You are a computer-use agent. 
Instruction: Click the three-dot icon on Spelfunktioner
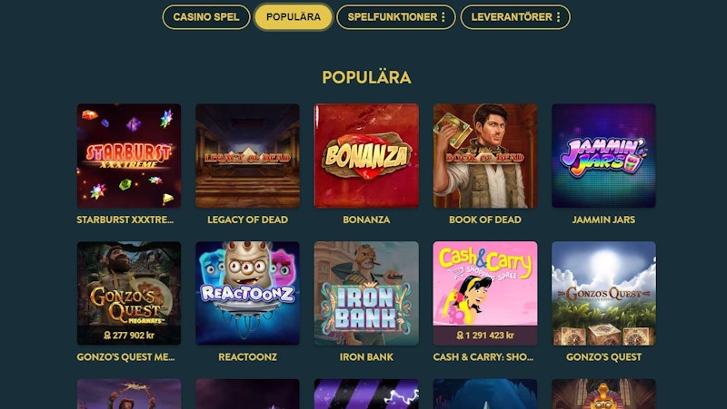(x=443, y=17)
